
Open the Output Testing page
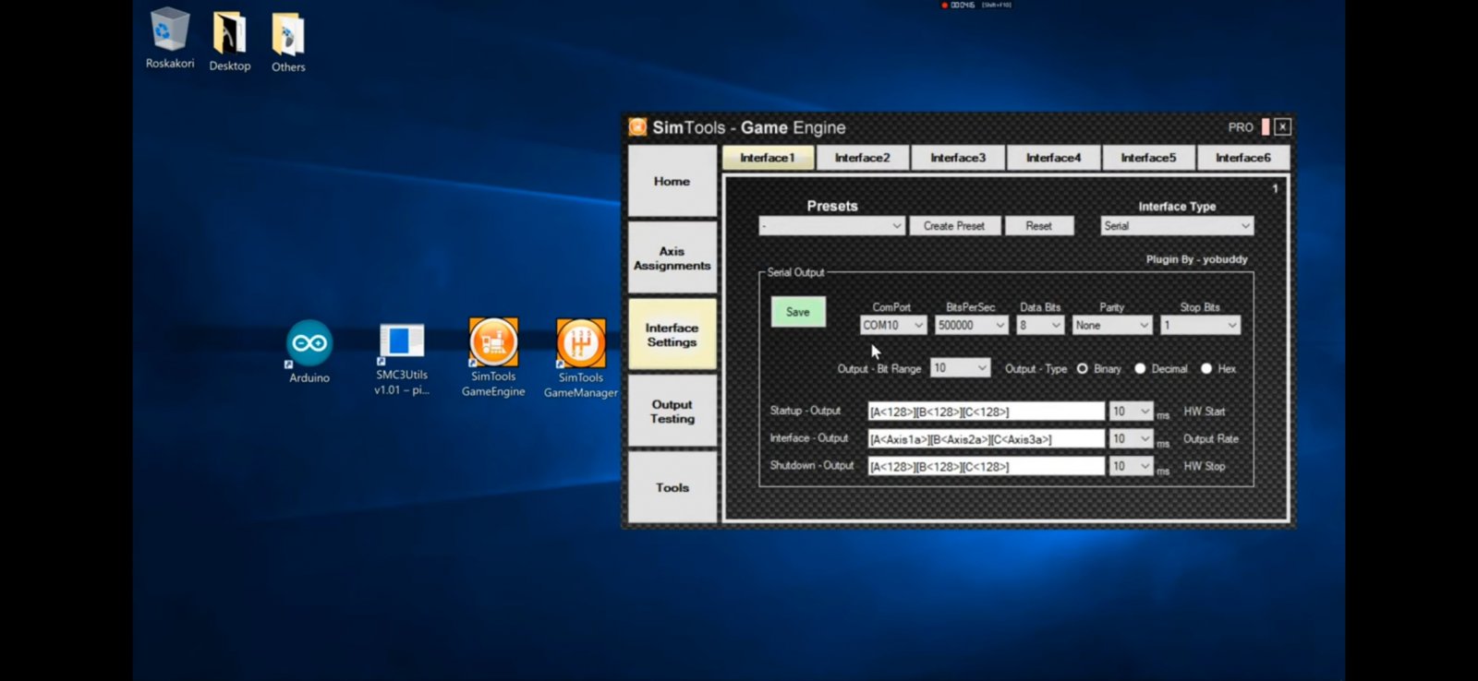tap(672, 412)
